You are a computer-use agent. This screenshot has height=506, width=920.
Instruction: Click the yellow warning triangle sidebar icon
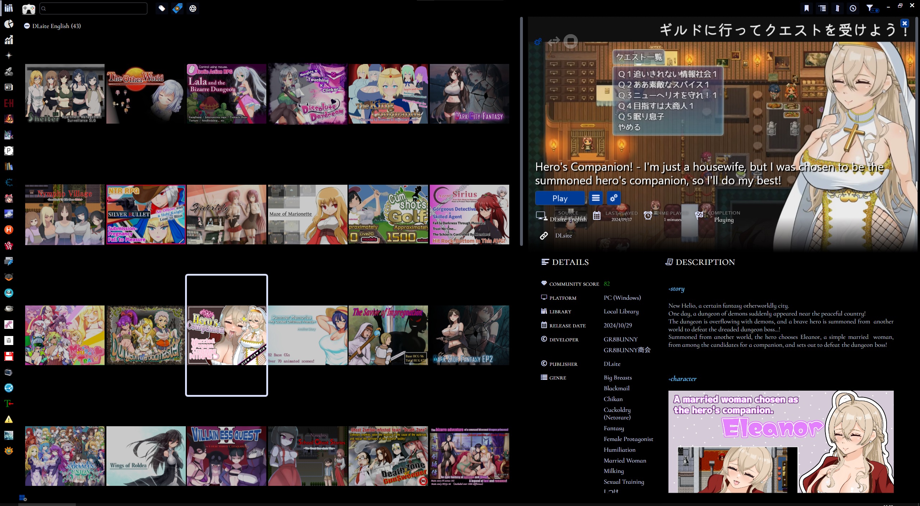coord(9,419)
